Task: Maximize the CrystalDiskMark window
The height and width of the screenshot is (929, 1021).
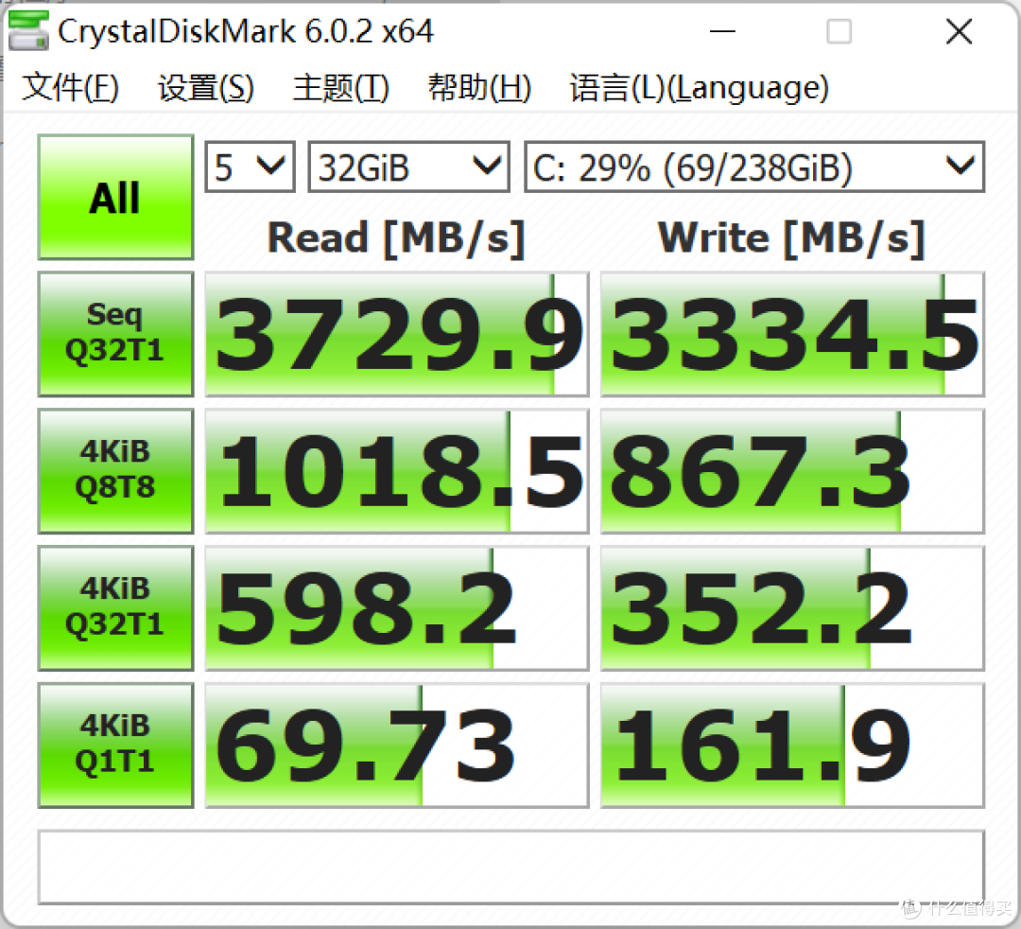Action: pos(839,31)
